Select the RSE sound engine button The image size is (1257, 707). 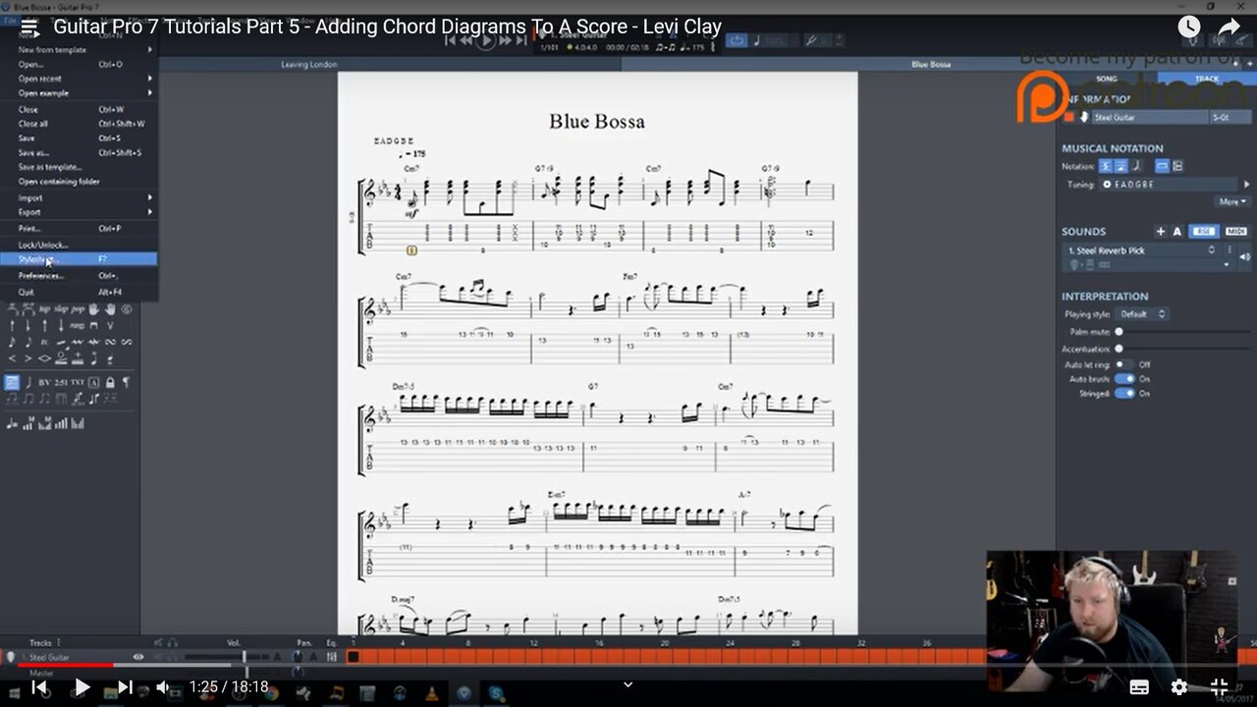(x=1204, y=232)
